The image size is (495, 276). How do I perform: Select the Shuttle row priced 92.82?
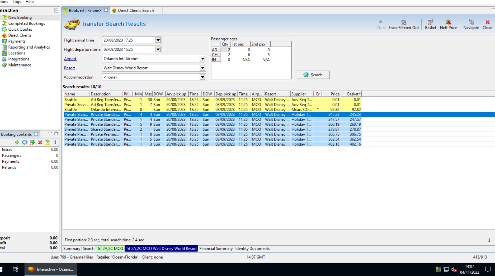pos(212,110)
